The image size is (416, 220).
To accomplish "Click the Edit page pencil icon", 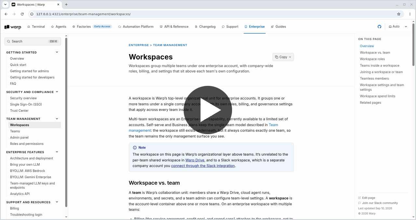I will tap(359, 198).
